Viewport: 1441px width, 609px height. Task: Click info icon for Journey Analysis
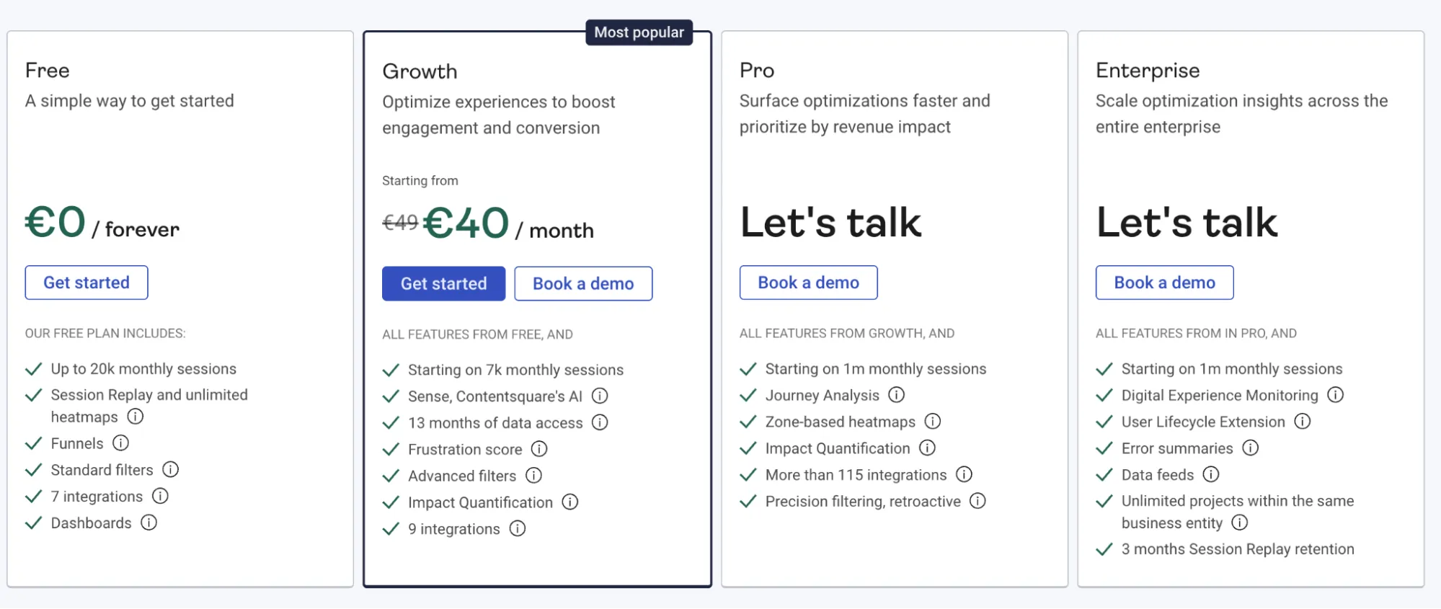[x=896, y=395]
